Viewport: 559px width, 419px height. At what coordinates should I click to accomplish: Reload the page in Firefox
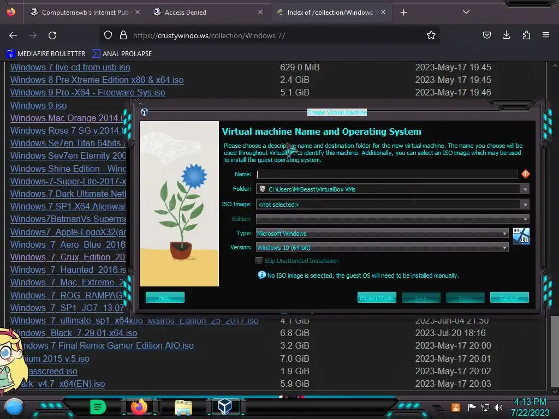click(52, 35)
